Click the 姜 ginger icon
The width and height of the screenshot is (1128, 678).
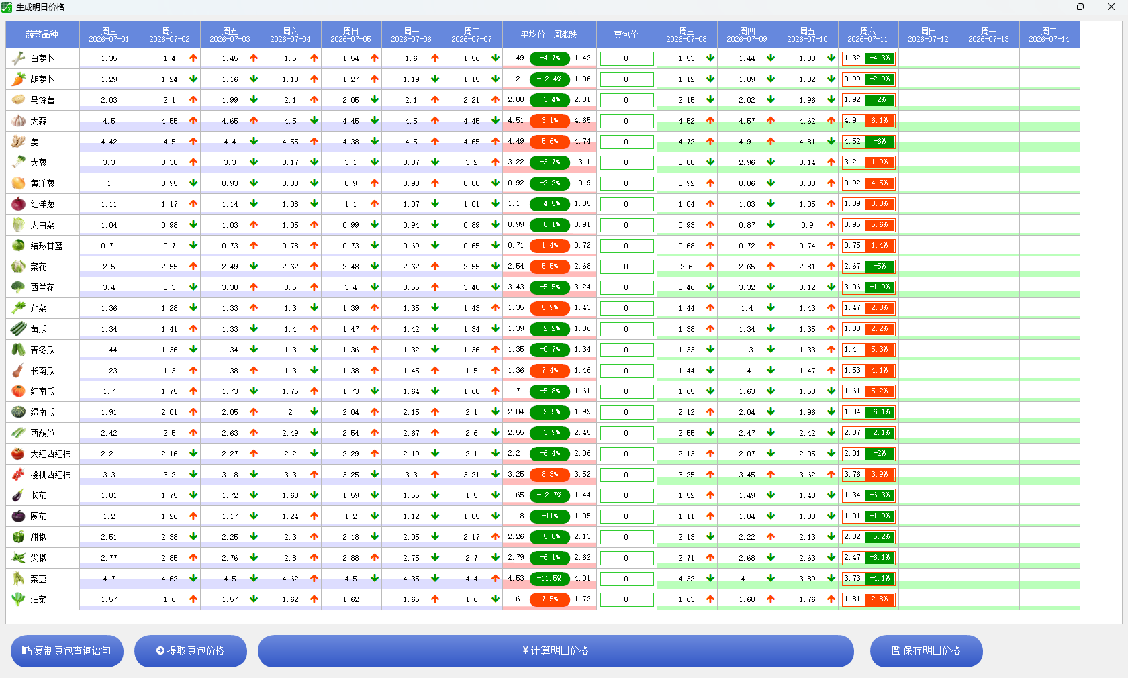point(18,142)
